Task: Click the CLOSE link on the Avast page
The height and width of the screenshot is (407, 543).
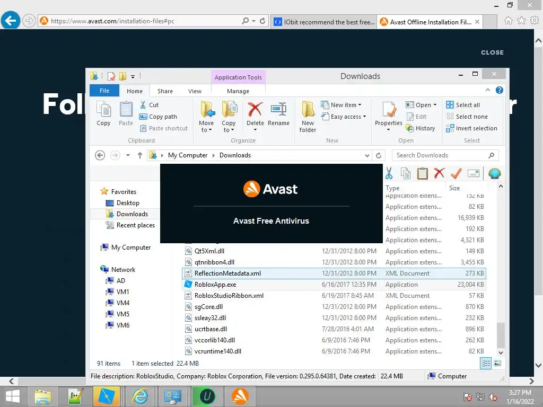Action: coord(492,52)
